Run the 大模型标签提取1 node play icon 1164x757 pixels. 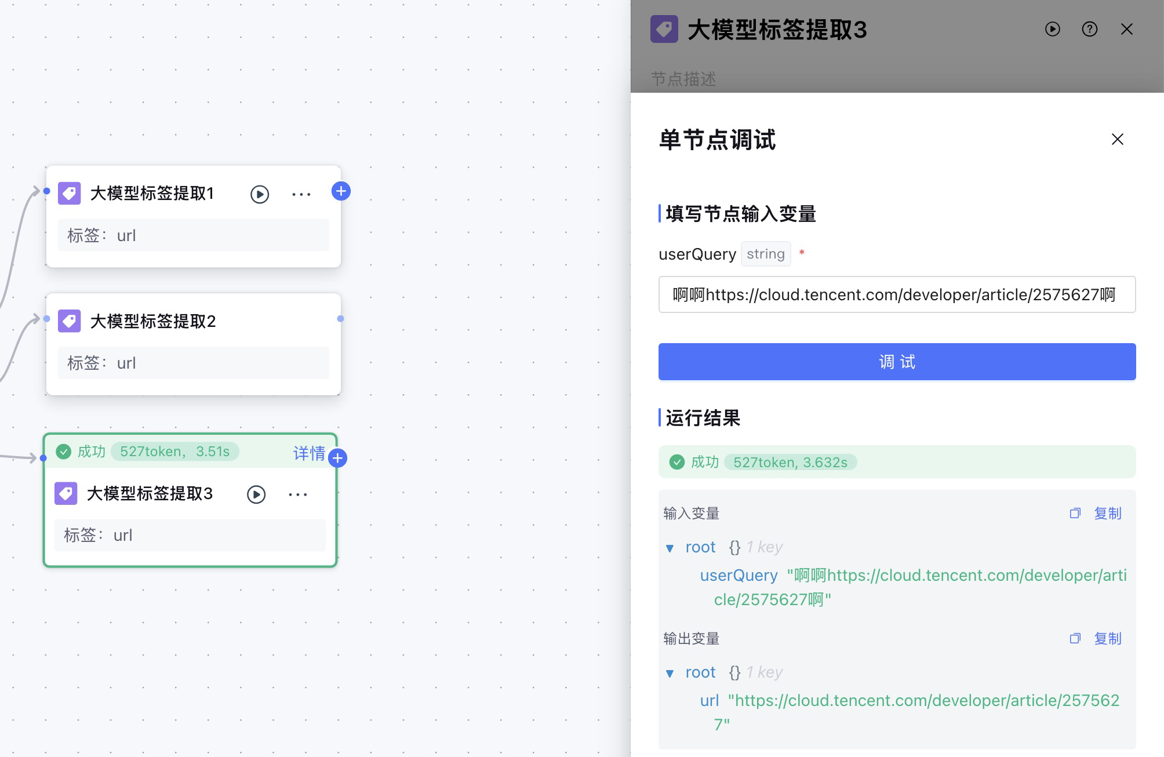(x=260, y=194)
